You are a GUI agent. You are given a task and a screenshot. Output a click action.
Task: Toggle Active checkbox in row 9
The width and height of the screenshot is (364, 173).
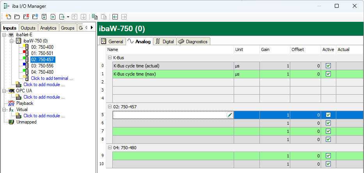[328, 155]
